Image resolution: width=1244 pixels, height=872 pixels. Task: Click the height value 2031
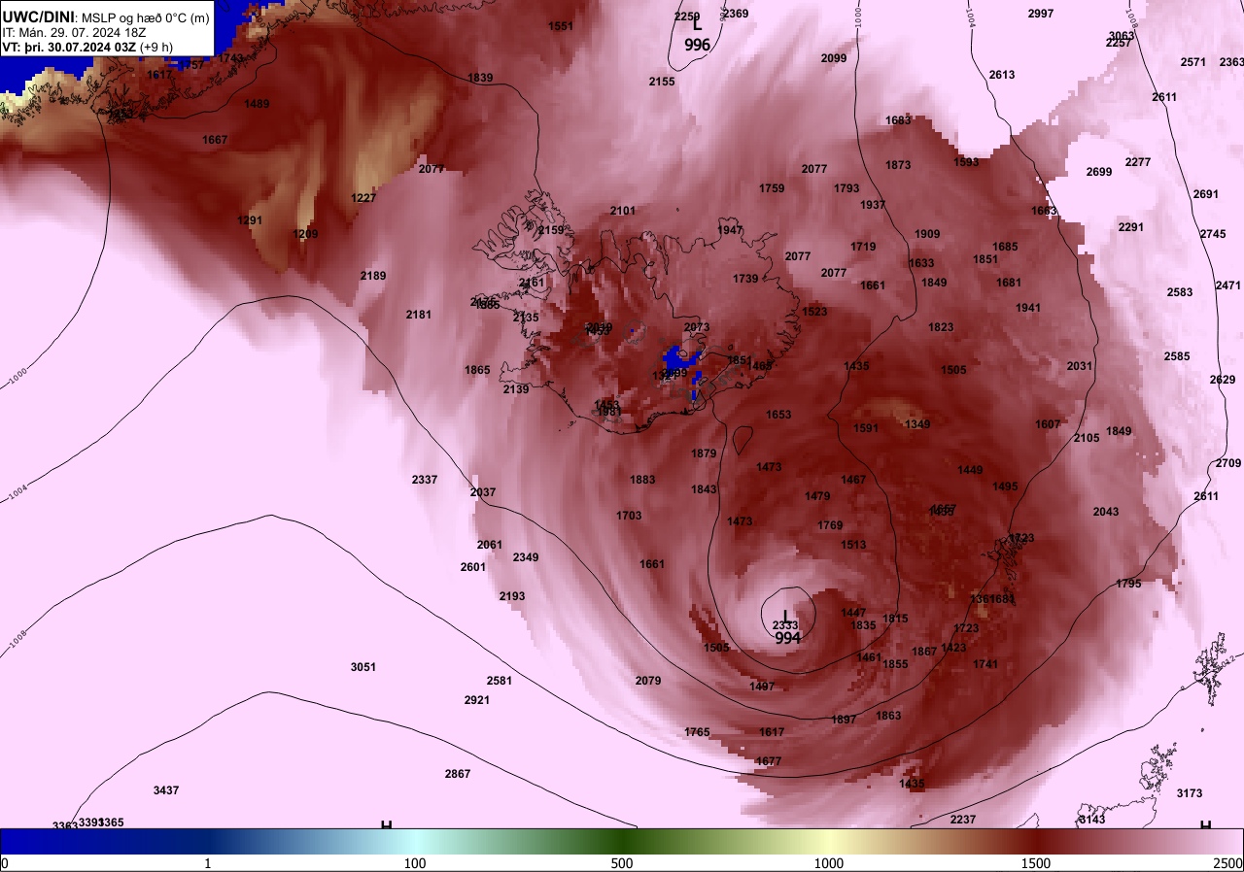(x=1080, y=366)
